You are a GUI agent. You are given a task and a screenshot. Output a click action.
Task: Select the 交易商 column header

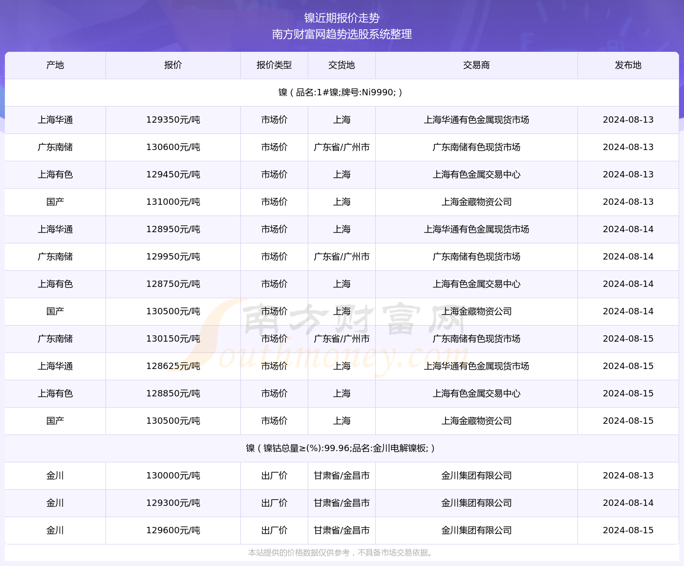476,65
